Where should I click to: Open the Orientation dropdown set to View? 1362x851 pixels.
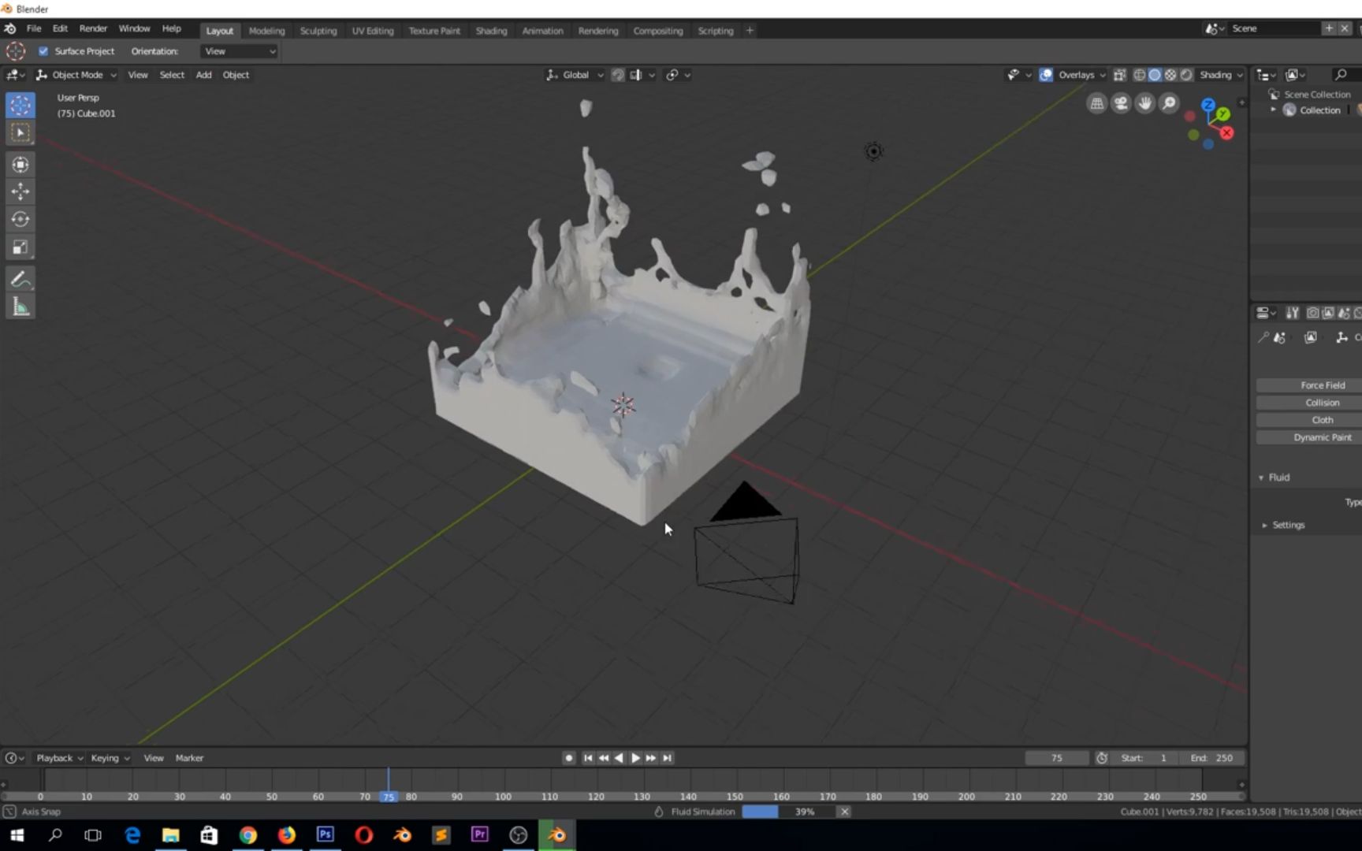click(x=238, y=50)
